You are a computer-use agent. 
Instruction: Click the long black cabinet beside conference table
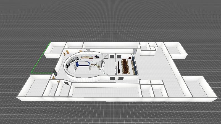(x=119, y=67)
